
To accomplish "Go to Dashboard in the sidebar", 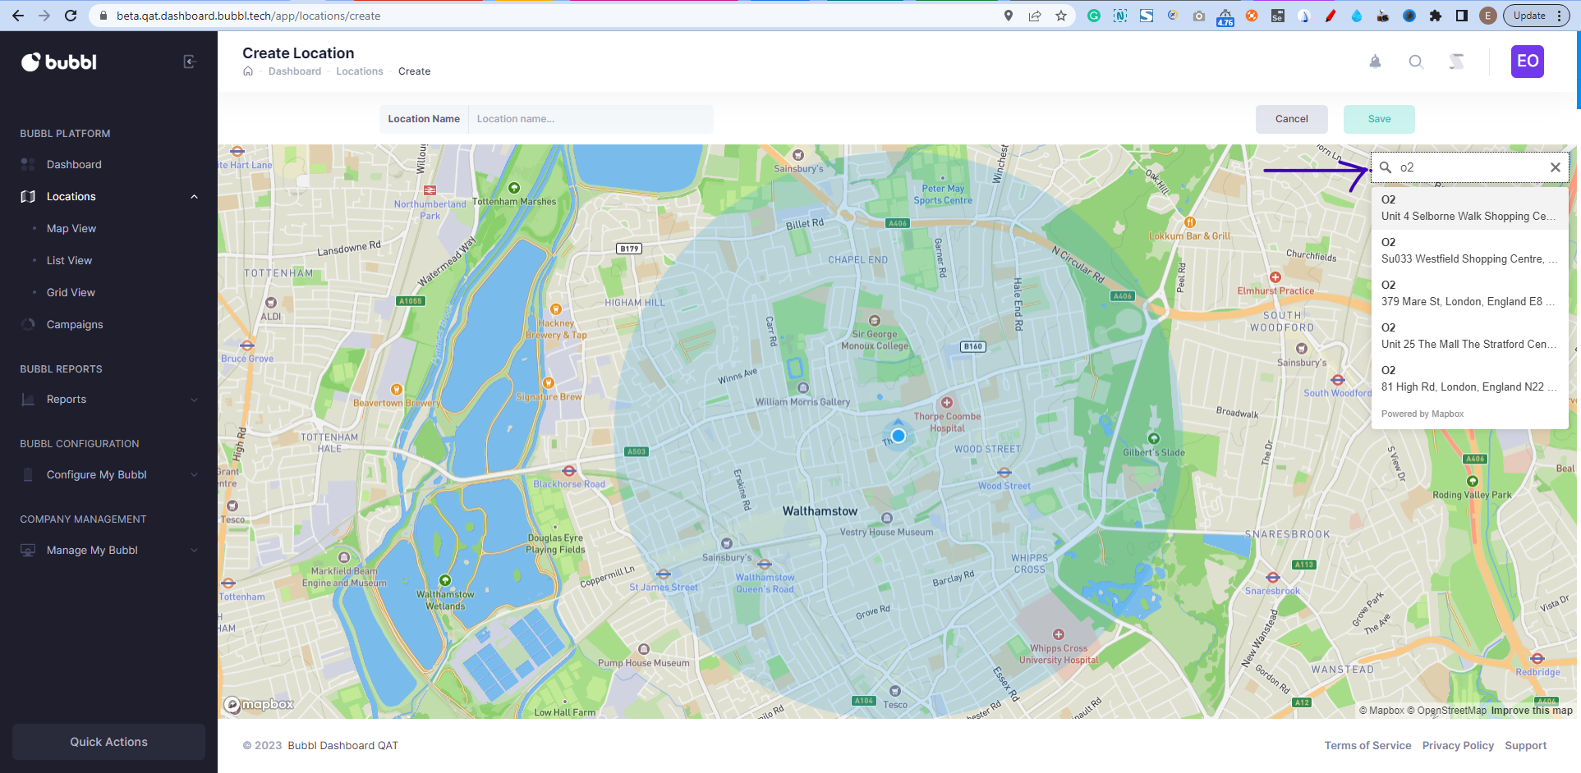I will [x=74, y=164].
